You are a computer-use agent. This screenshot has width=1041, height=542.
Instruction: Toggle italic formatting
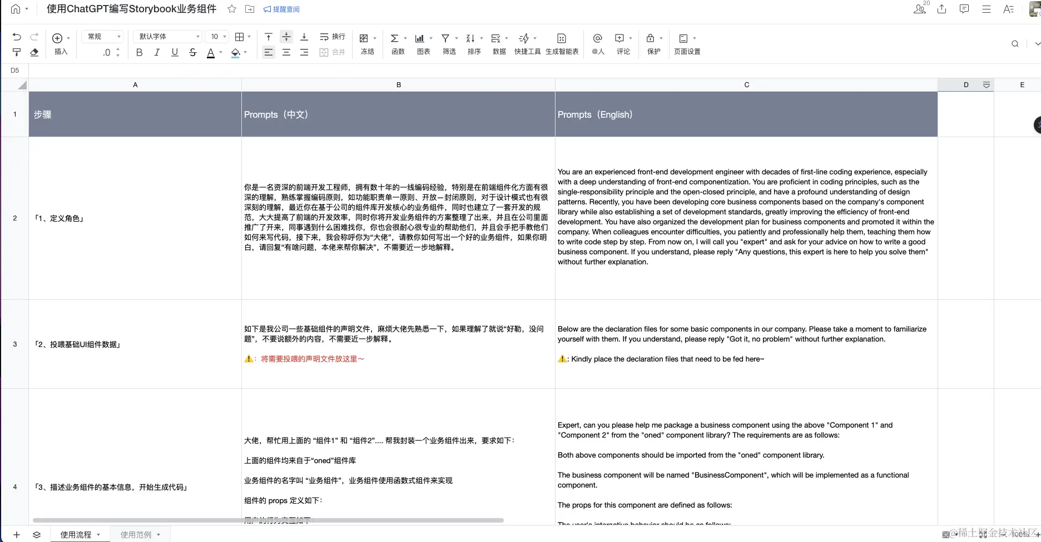point(157,52)
